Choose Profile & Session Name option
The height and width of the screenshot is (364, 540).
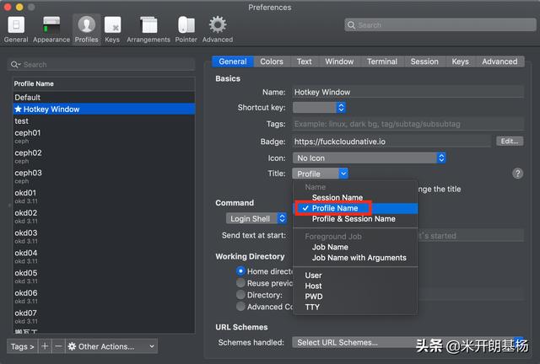pyautogui.click(x=355, y=219)
